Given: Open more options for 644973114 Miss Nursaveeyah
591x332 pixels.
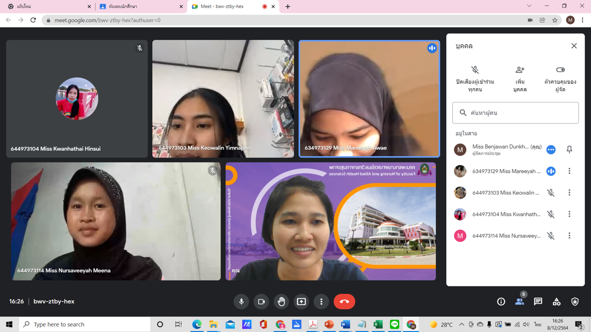Looking at the screenshot, I should [569, 235].
